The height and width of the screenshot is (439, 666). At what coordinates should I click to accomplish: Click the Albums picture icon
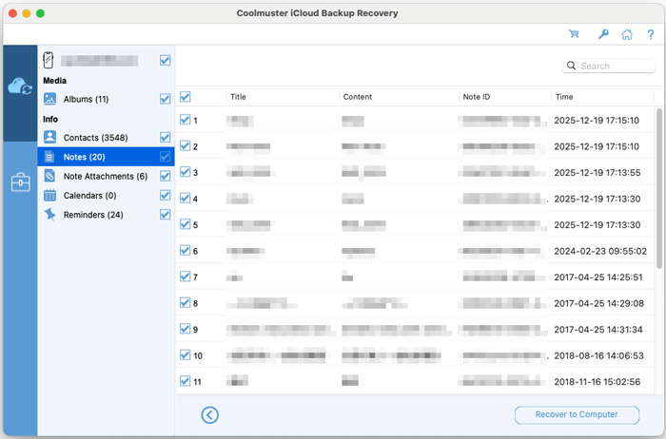point(49,99)
